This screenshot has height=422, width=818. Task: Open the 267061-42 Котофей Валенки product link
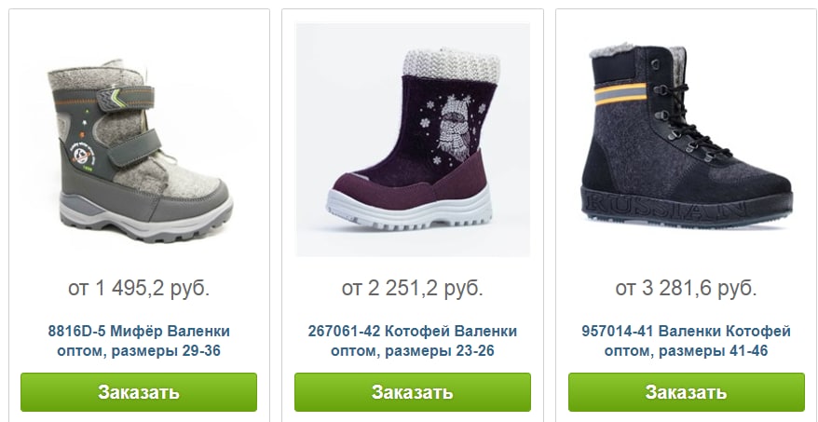click(413, 341)
